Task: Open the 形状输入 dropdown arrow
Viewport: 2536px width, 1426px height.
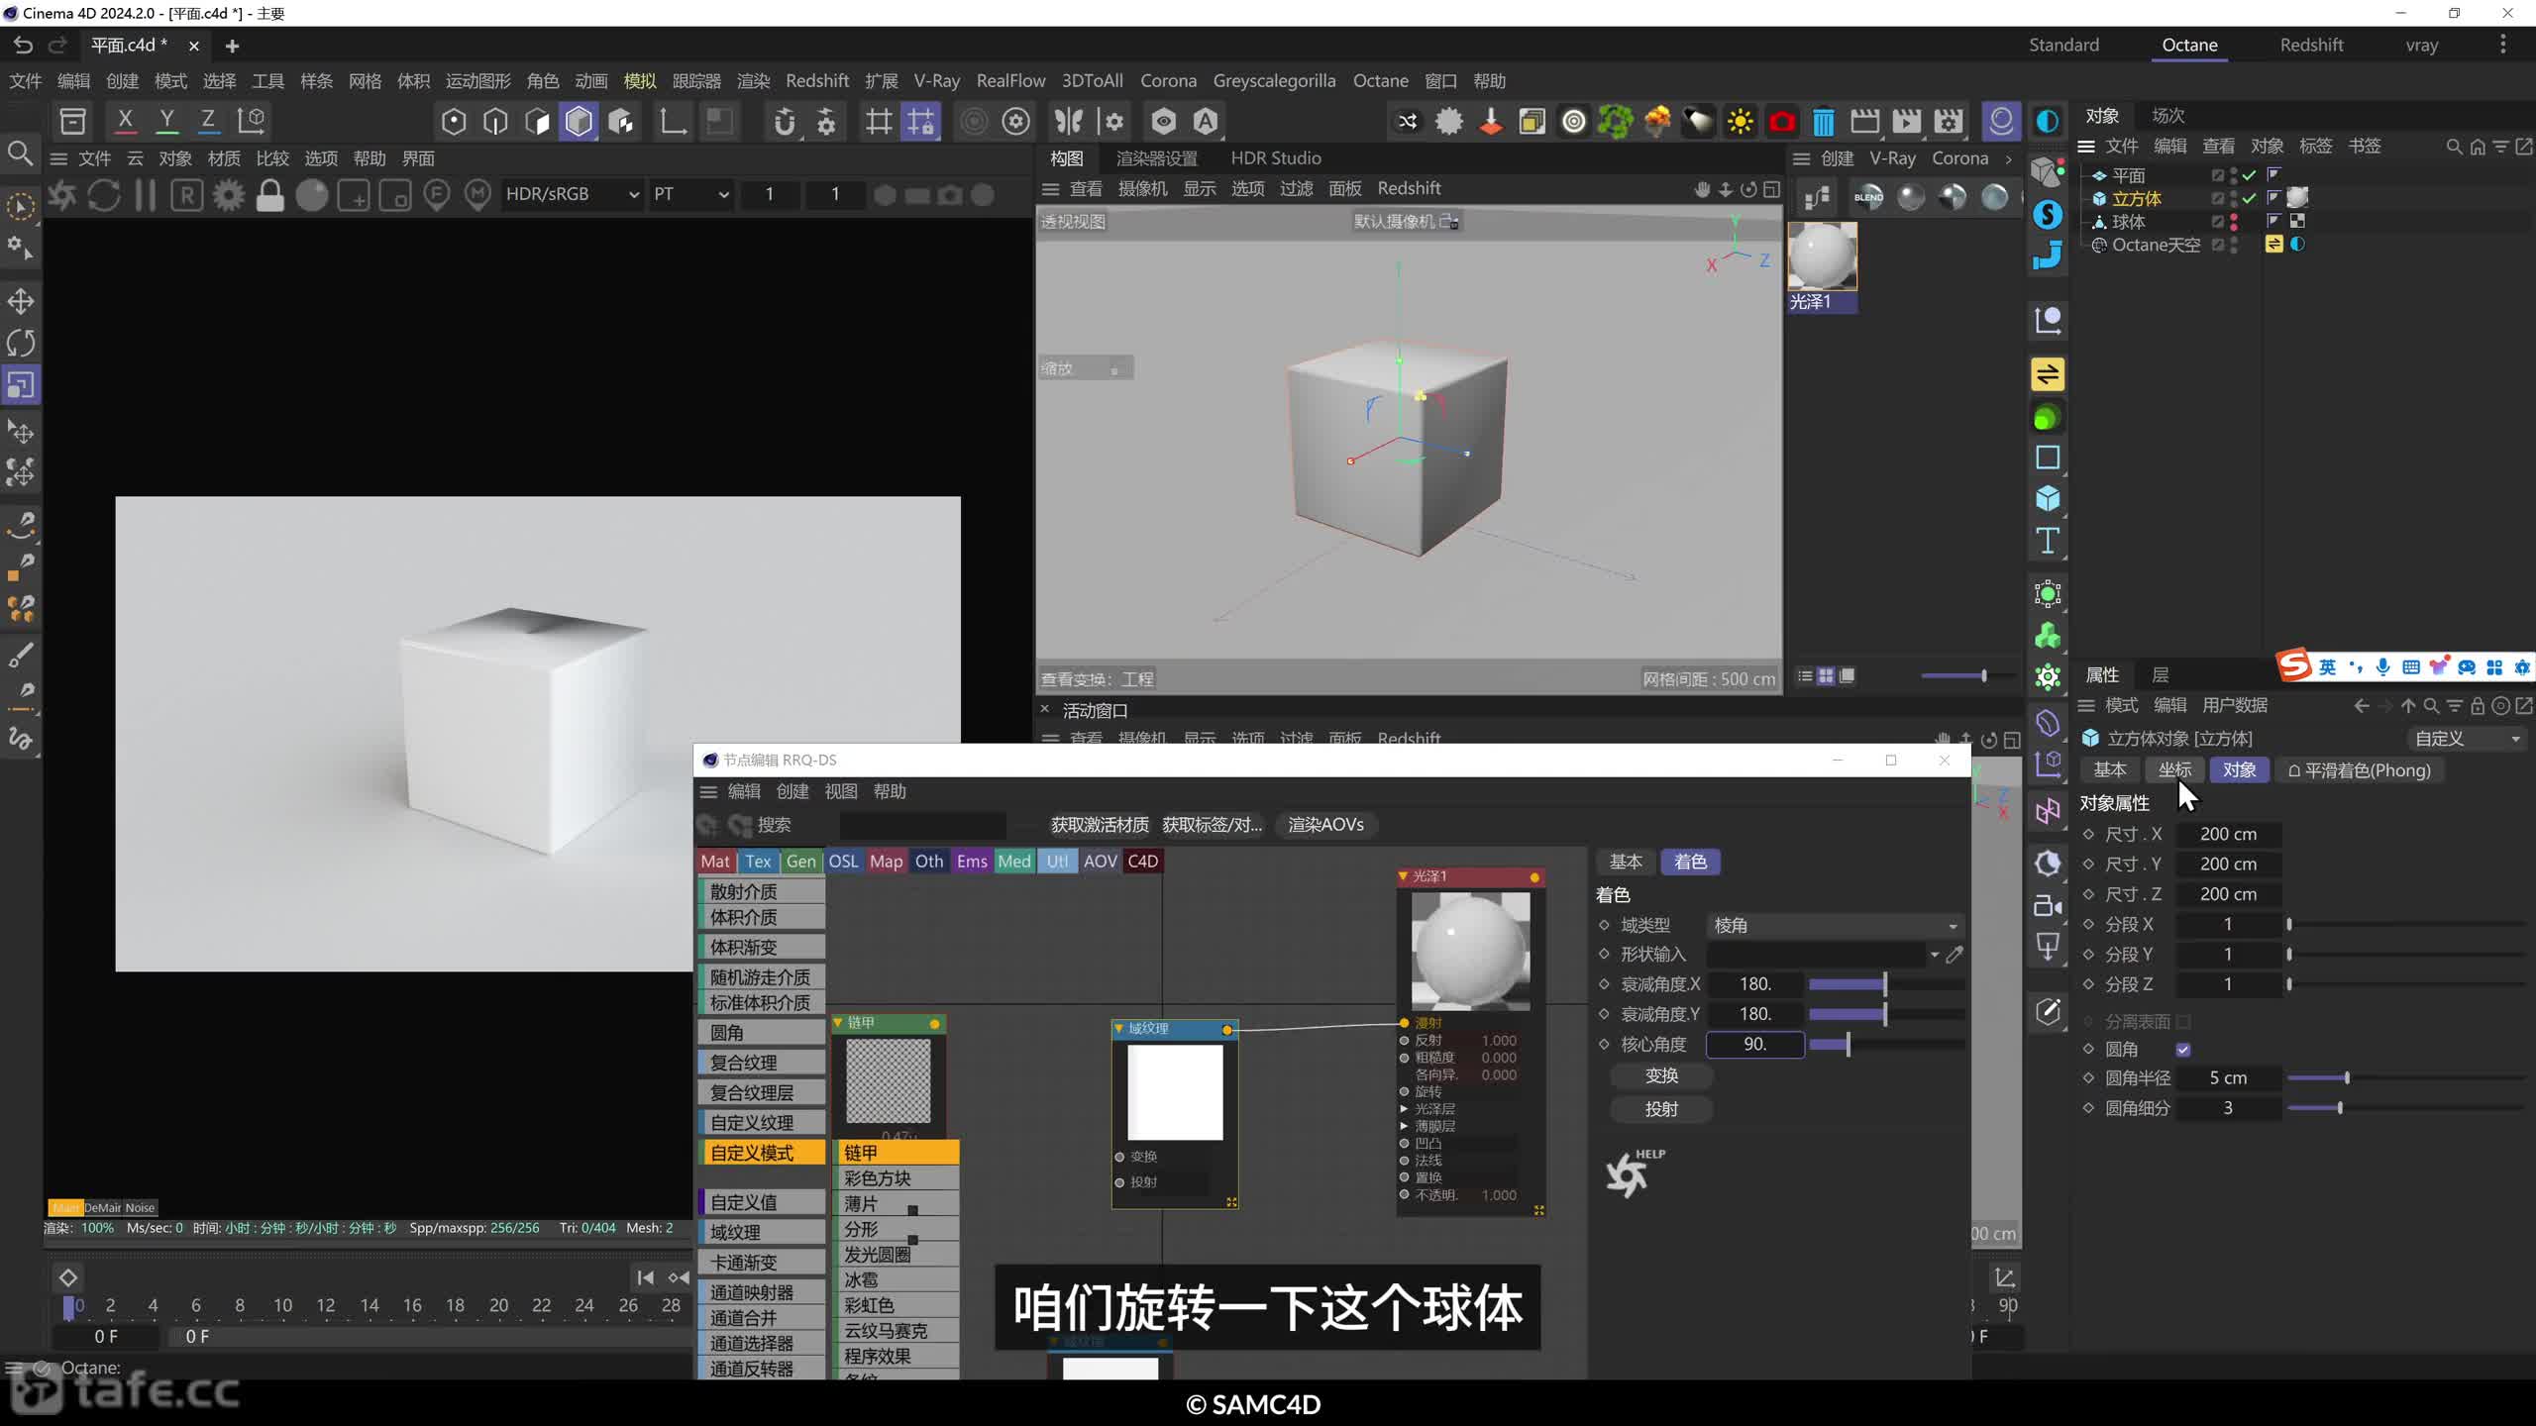Action: (1934, 955)
